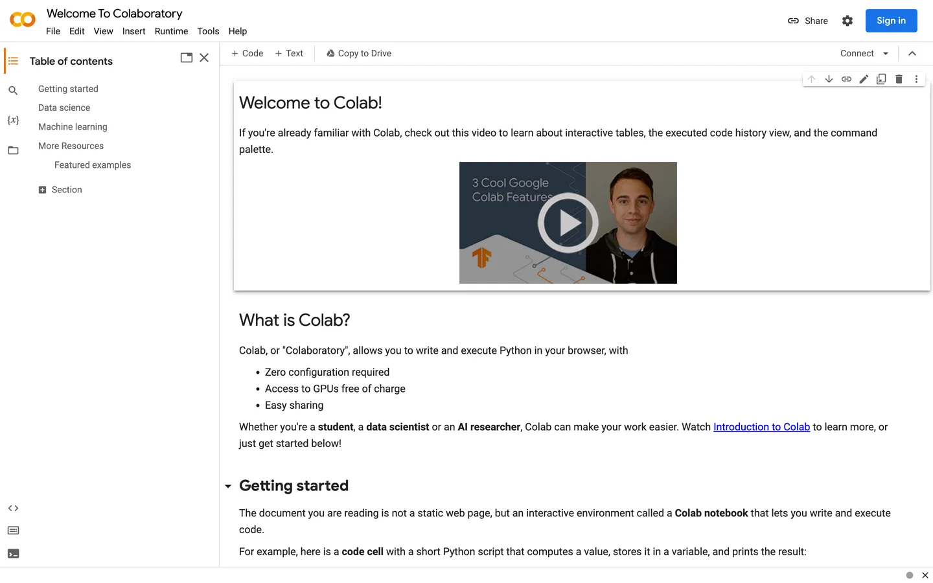
Task: Open the Variables {x} panel
Action: (x=13, y=120)
